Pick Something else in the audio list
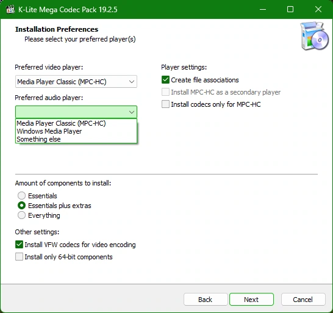Screen dimensions: 333x313 pos(76,139)
